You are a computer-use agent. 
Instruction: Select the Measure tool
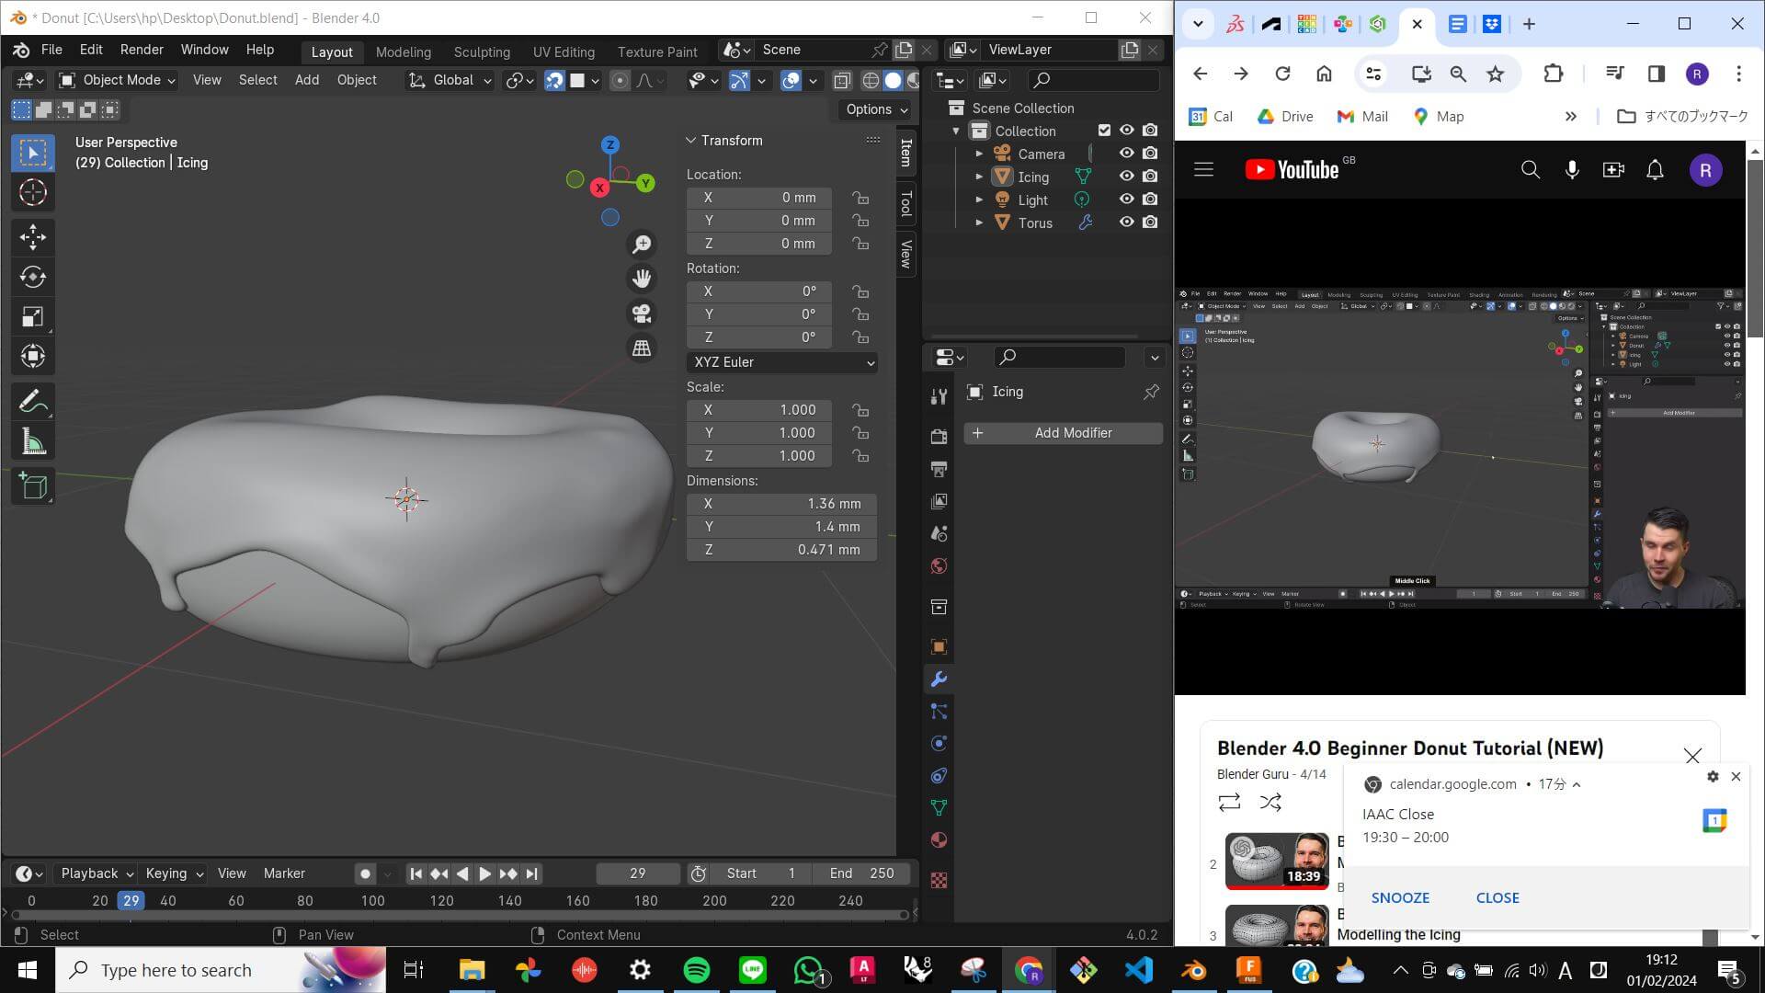click(33, 441)
